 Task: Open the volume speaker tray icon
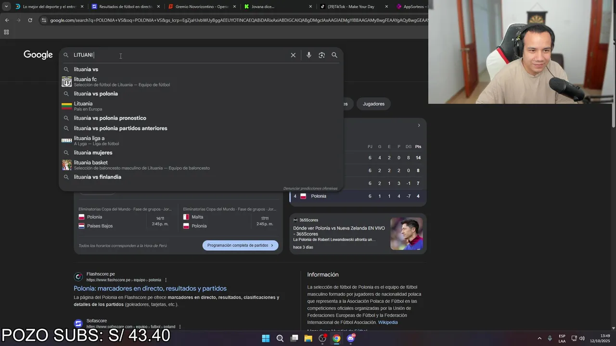[582, 338]
